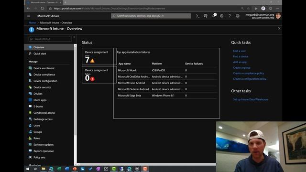Click the search resources, services, and docs field
Image resolution: width=306 pixels, height=172 pixels.
pos(151,16)
